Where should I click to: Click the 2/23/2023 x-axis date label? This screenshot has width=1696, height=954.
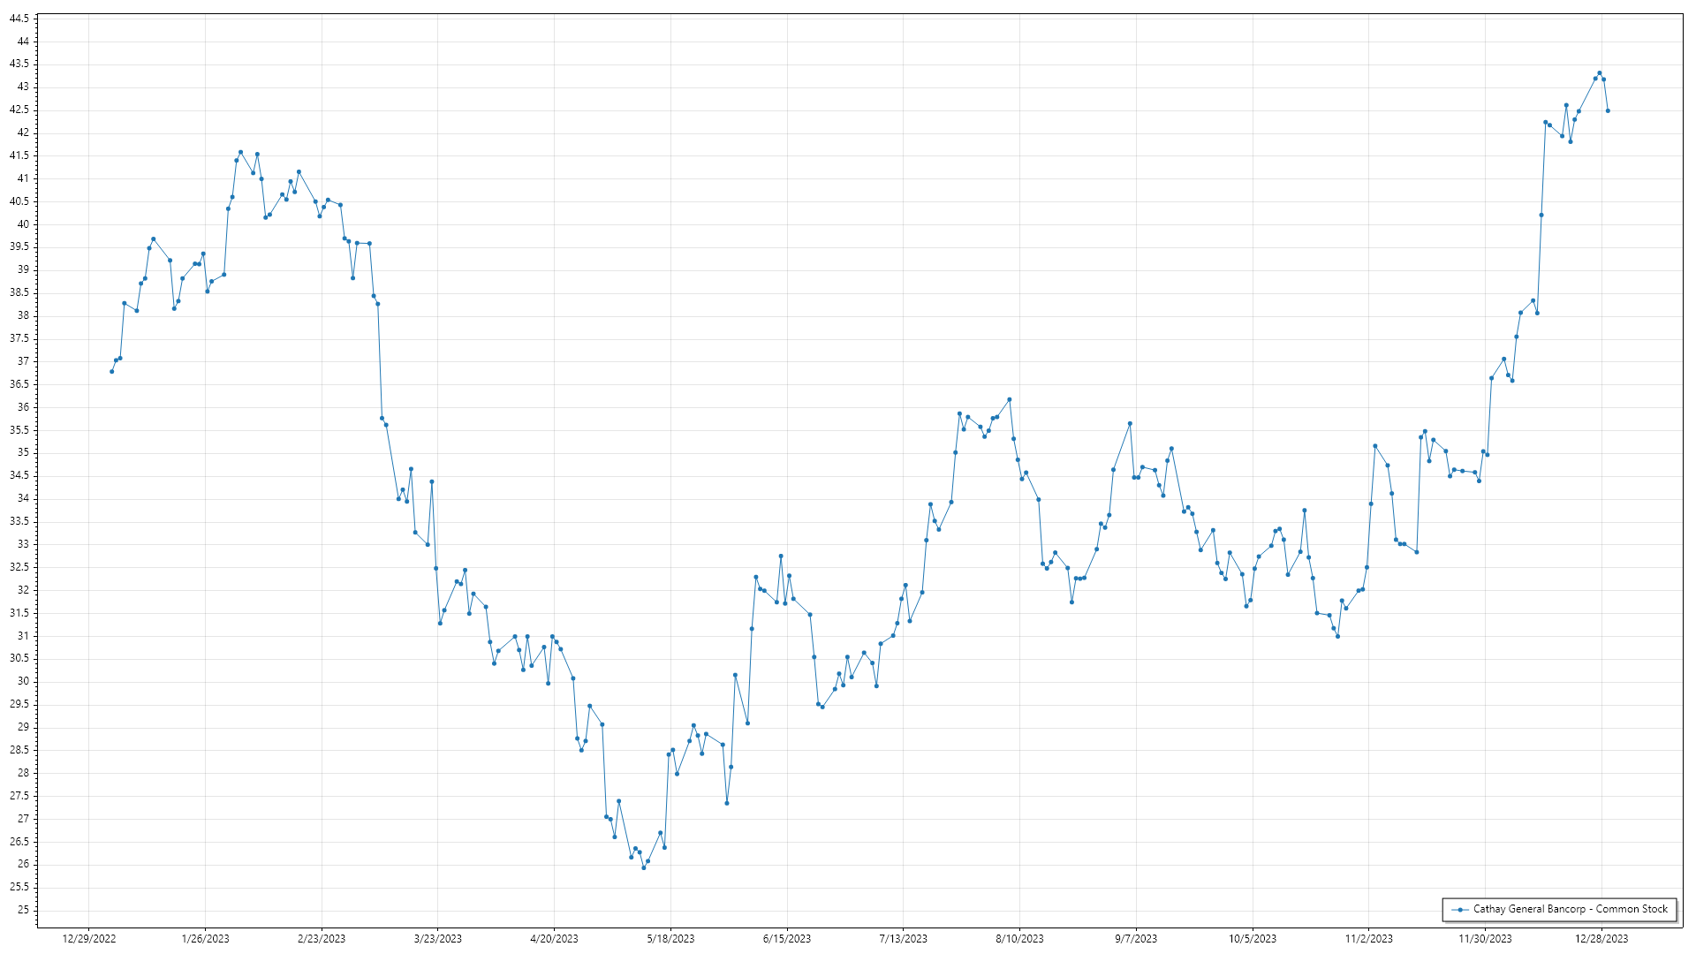[x=322, y=938]
